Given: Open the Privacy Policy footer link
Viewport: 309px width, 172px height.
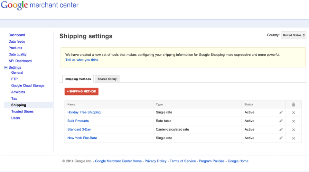Looking at the screenshot, I should 155,161.
